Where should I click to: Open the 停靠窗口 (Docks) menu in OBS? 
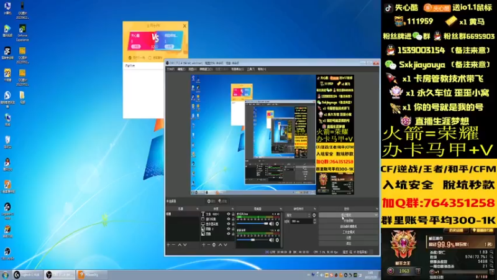206,69
